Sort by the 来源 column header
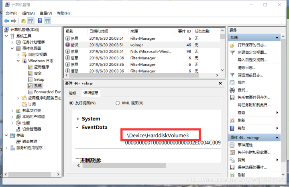289x187 pixels. pyautogui.click(x=151, y=31)
